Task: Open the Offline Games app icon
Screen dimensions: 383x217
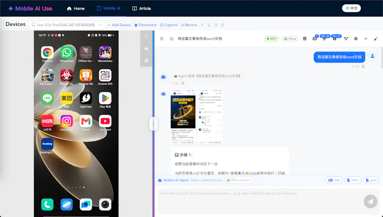Action: pyautogui.click(x=86, y=52)
